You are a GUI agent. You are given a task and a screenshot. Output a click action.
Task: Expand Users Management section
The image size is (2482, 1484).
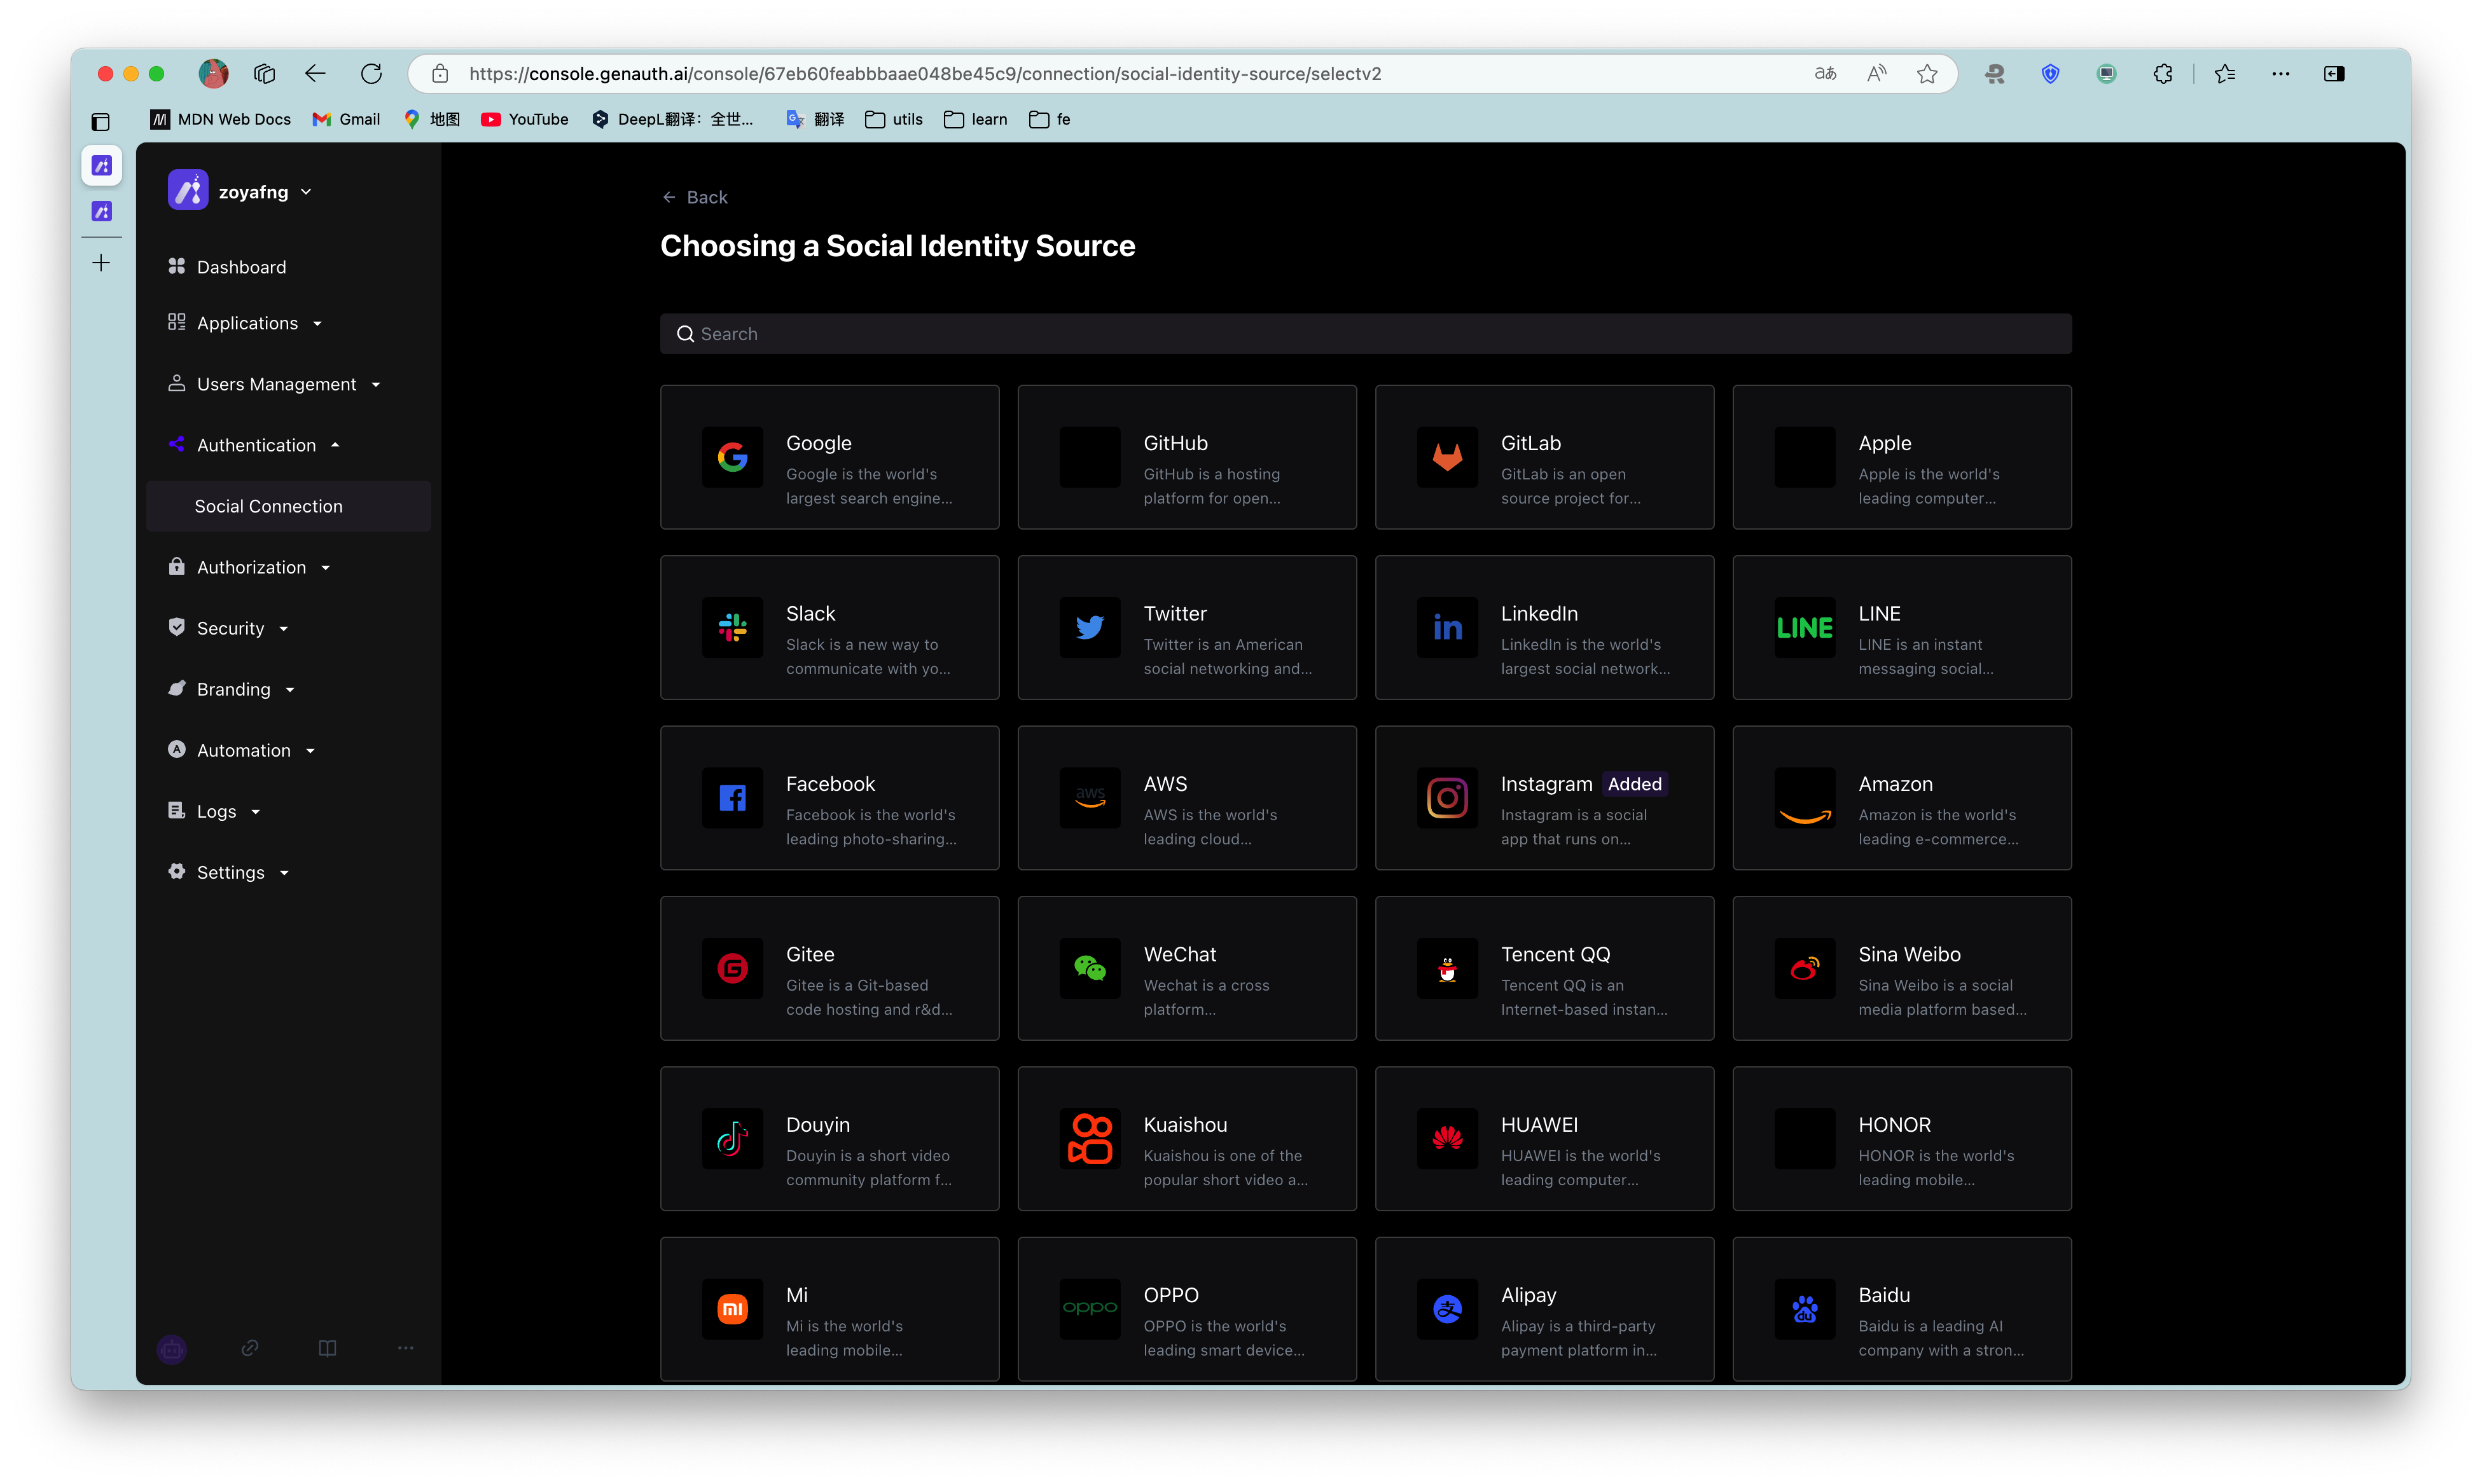(x=275, y=384)
